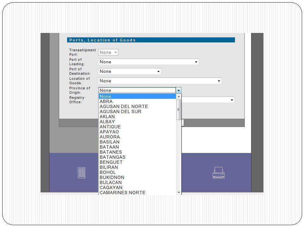This screenshot has width=304, height=228.
Task: Click the province list scrollbar thumb
Action: pos(179,110)
